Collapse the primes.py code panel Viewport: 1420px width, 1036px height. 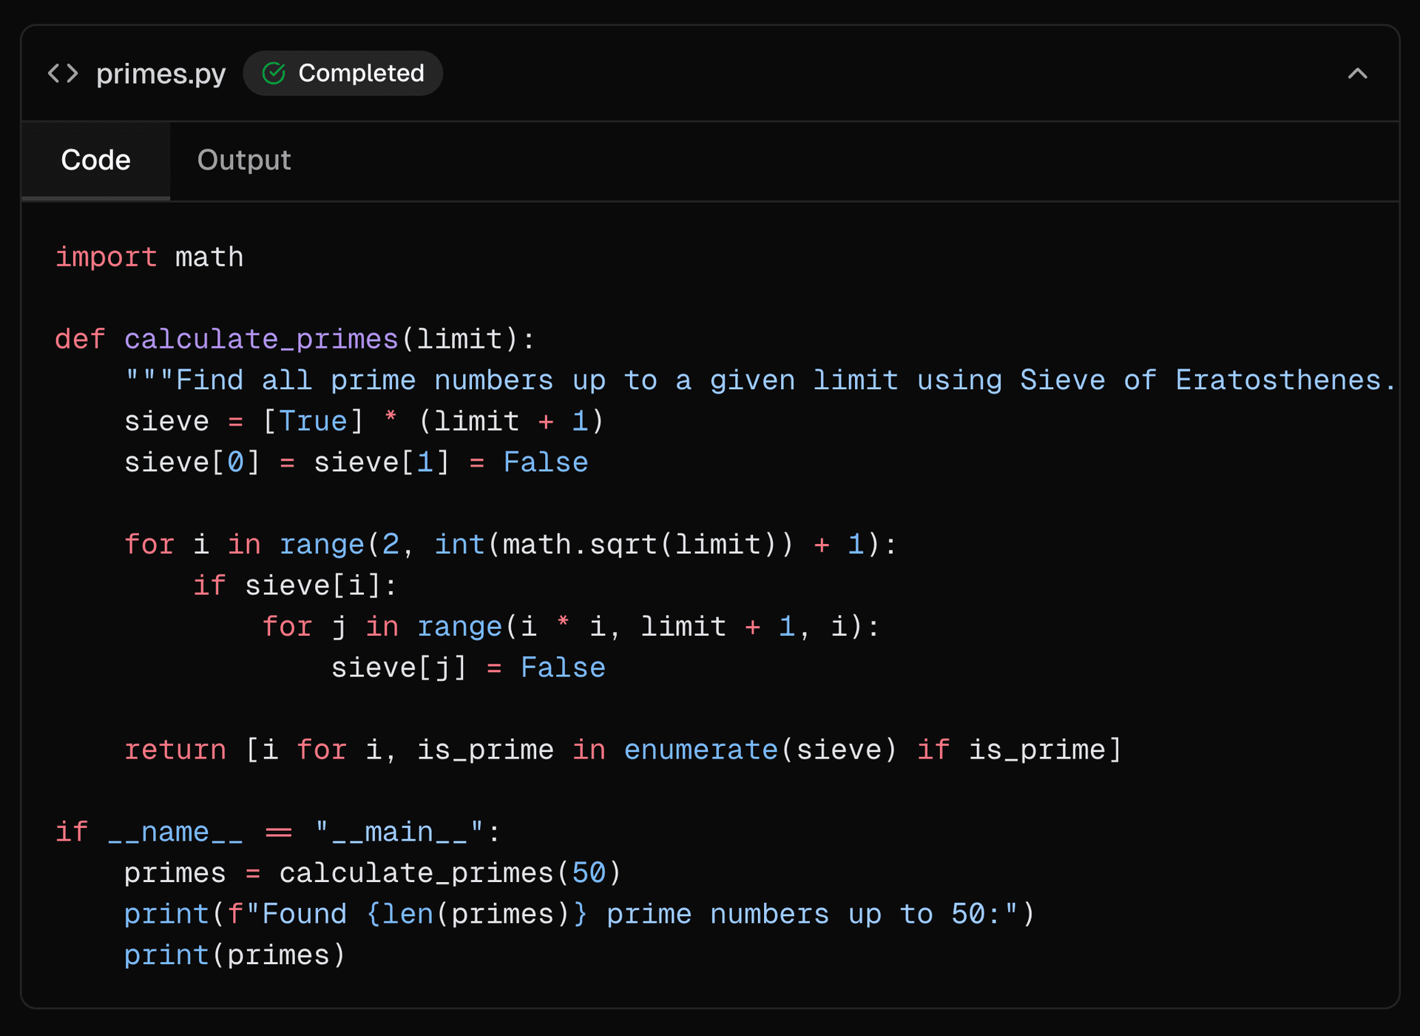(1357, 73)
